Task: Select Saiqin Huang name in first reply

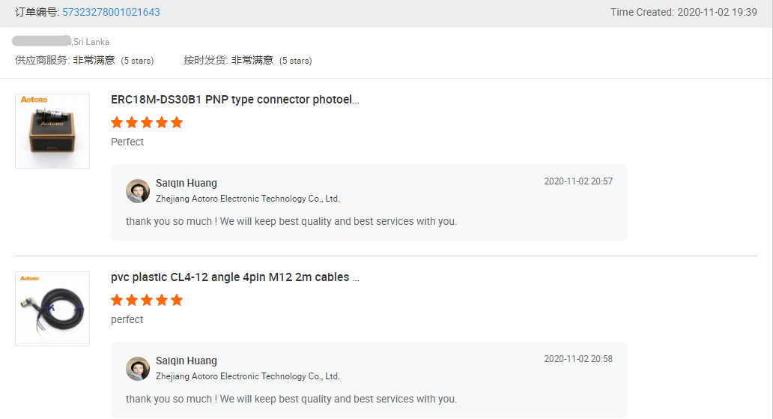Action: click(x=187, y=183)
